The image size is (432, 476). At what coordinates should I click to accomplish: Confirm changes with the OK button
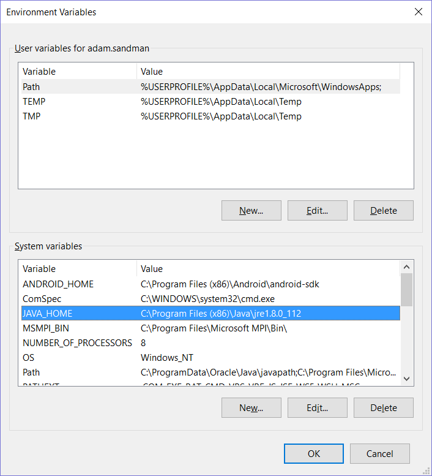pyautogui.click(x=313, y=453)
